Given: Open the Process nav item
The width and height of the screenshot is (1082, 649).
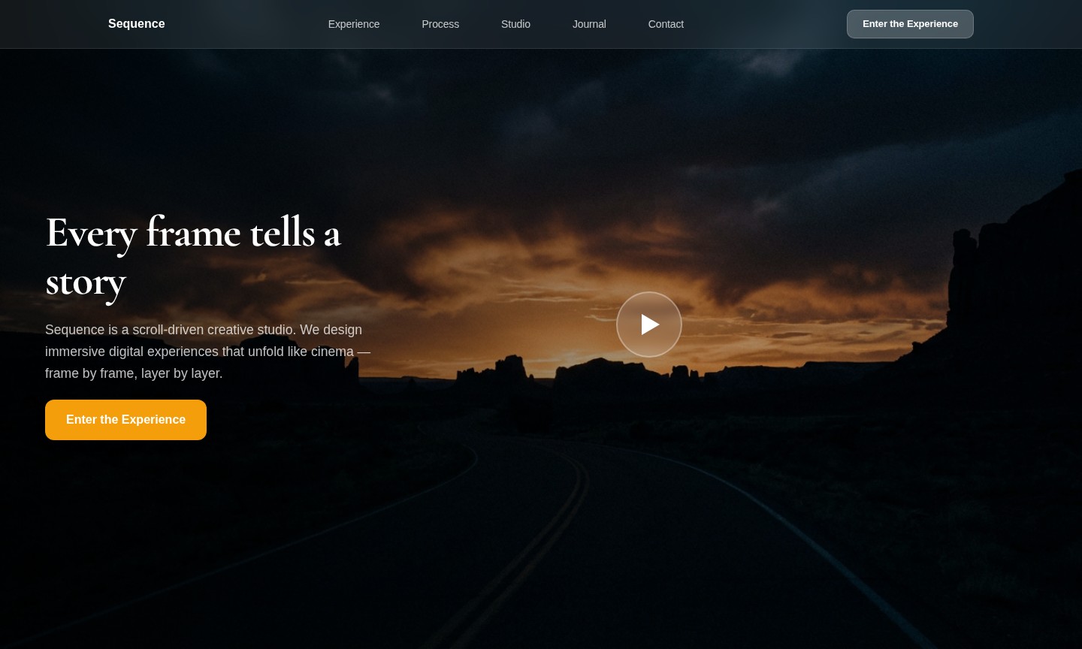Looking at the screenshot, I should [440, 24].
